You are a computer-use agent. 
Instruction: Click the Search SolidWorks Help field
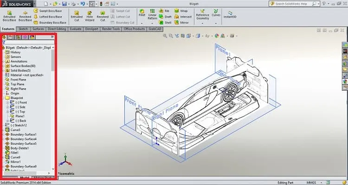click(x=293, y=4)
